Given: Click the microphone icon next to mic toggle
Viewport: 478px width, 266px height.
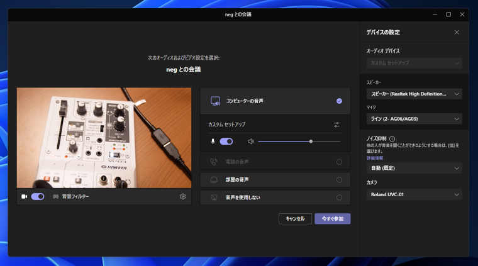Looking at the screenshot, I should pos(213,141).
